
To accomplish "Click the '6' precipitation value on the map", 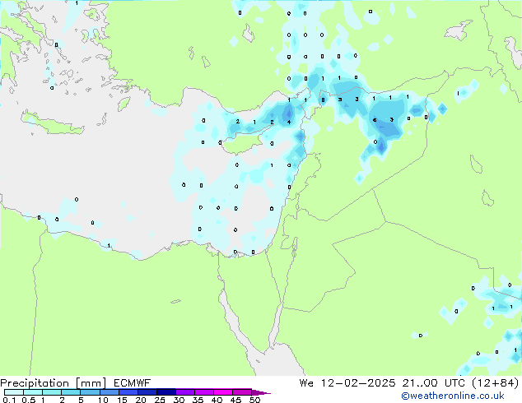I will (375, 120).
